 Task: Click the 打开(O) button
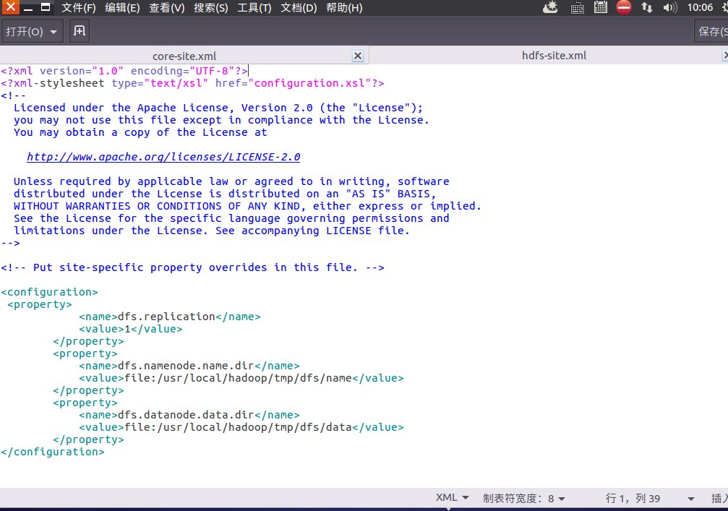click(x=25, y=32)
